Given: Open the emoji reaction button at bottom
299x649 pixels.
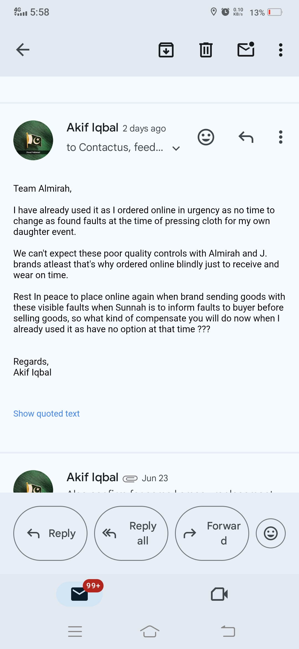Looking at the screenshot, I should tap(271, 533).
